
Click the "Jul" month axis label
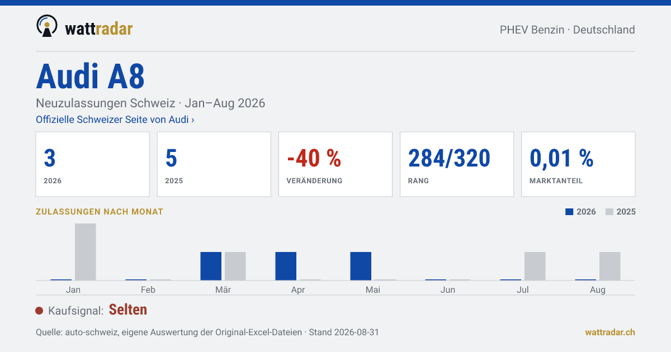pos(523,290)
